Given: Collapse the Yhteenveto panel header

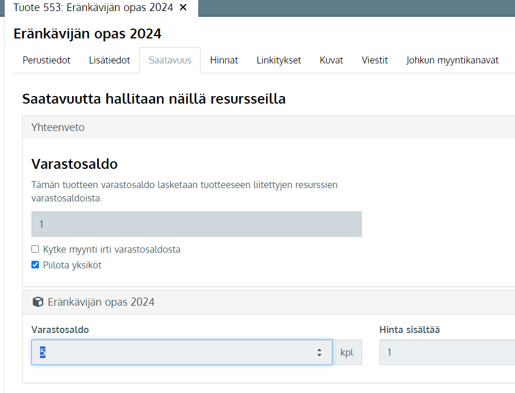Looking at the screenshot, I should point(269,128).
